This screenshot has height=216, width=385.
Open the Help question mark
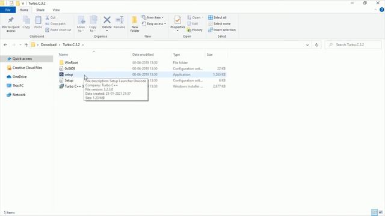click(x=382, y=10)
